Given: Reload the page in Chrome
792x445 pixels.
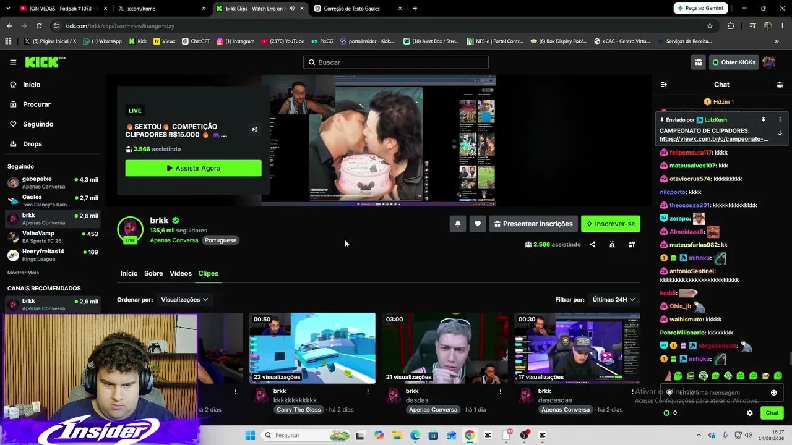Looking at the screenshot, I should click(39, 26).
